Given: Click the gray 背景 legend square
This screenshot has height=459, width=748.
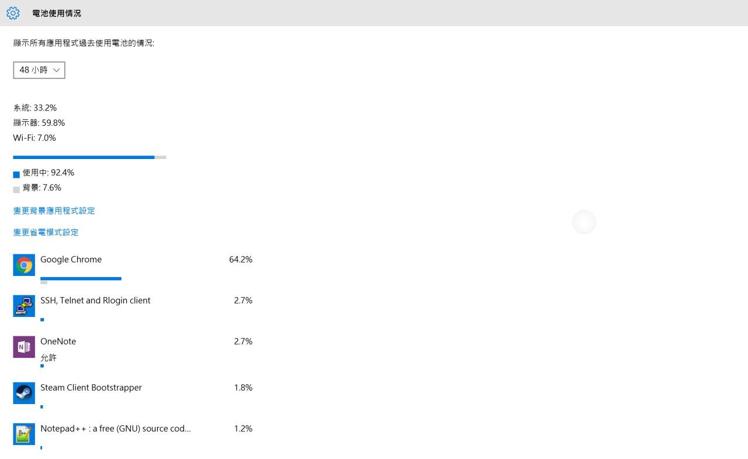Looking at the screenshot, I should pyautogui.click(x=16, y=189).
